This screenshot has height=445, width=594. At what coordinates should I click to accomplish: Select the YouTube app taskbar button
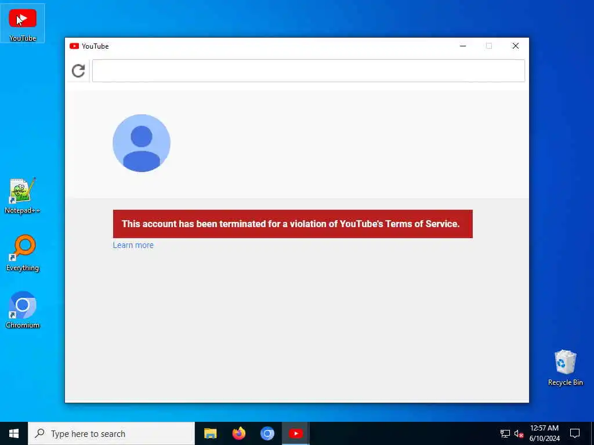(x=295, y=433)
